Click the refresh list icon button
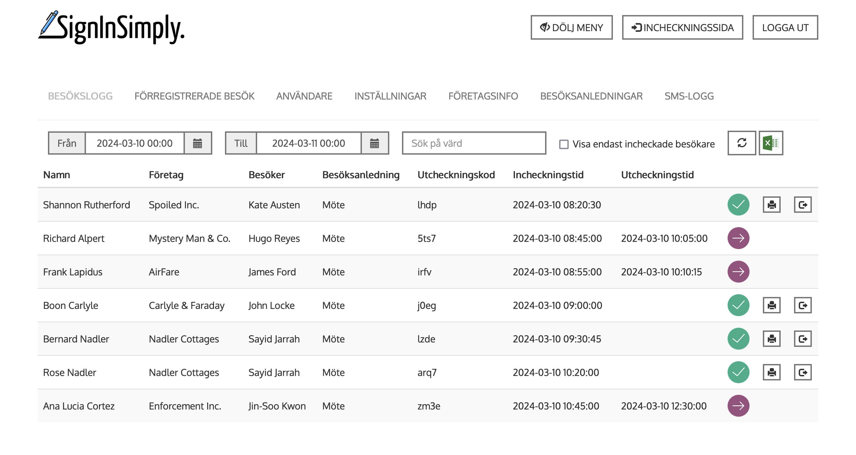The height and width of the screenshot is (455, 856). (x=742, y=143)
